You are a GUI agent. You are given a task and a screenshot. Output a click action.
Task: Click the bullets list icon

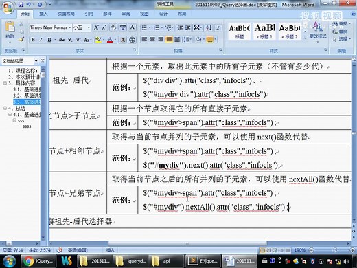point(144,27)
